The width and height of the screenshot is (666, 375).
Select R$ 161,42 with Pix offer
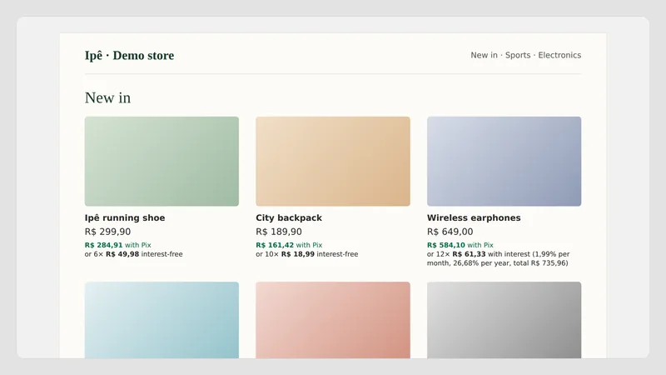[289, 245]
